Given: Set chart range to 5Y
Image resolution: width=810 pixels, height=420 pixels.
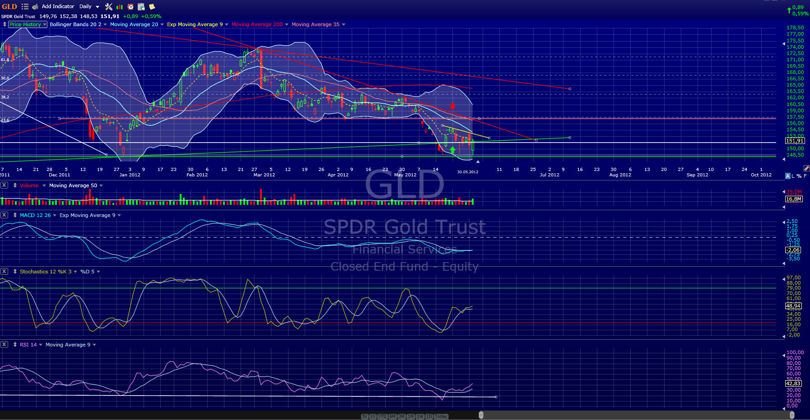Looking at the screenshot, I should (x=364, y=416).
